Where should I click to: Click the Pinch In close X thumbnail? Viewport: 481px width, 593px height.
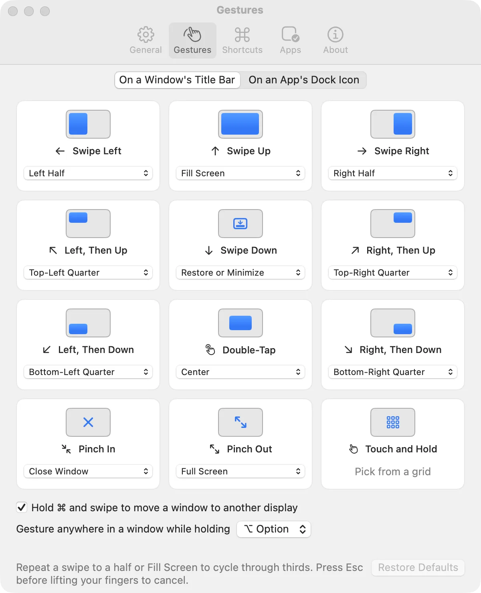[88, 422]
